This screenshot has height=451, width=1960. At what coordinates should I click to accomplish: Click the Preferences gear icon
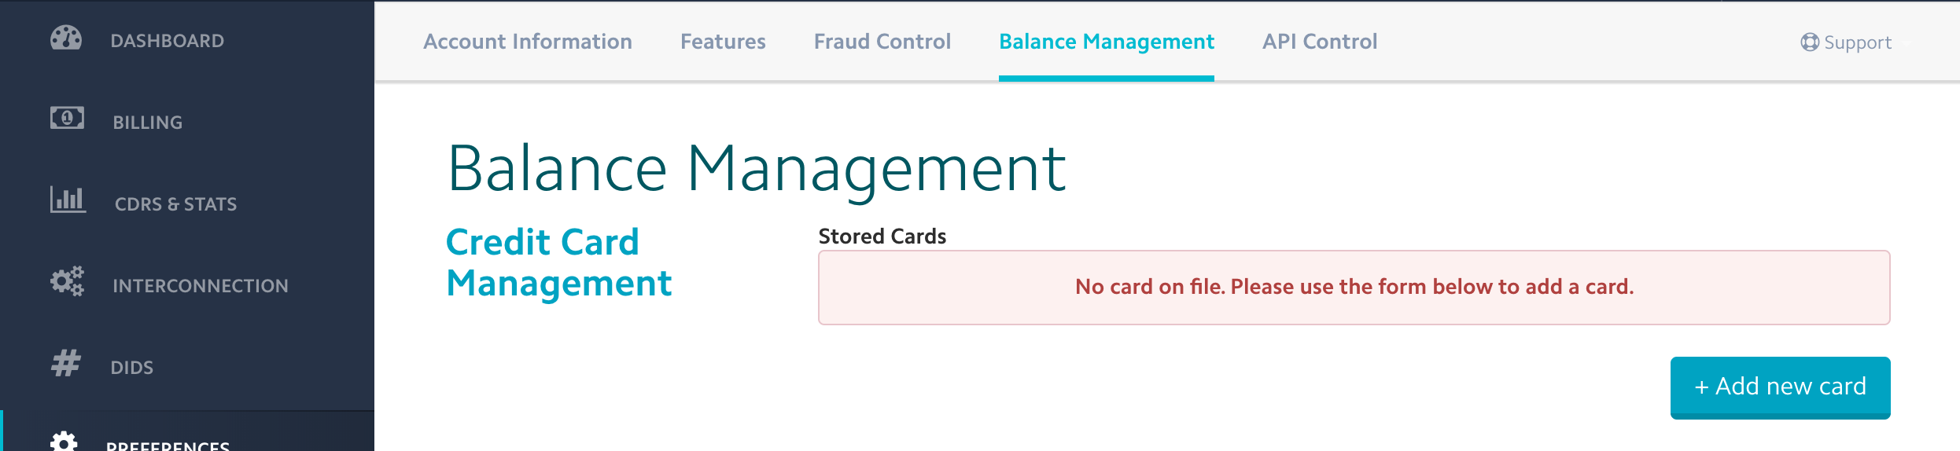tap(64, 442)
